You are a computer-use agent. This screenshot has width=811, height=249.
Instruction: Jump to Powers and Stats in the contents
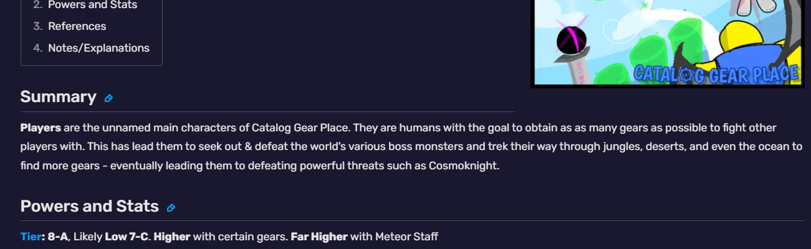click(x=92, y=5)
